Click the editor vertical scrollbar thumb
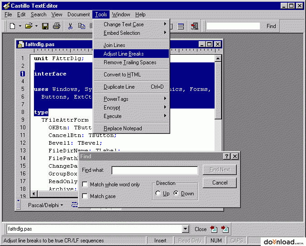Image resolution: width=306 pixels, height=246 pixels. coord(218,90)
